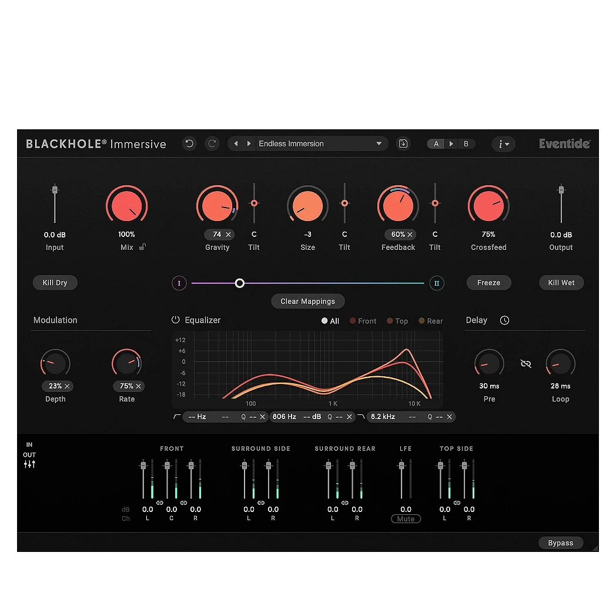616x616 pixels.
Task: Click the undo arrow icon
Action: click(189, 143)
